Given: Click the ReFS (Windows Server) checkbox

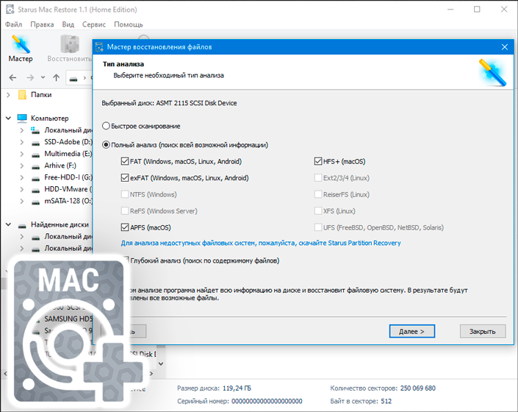Looking at the screenshot, I should point(125,211).
